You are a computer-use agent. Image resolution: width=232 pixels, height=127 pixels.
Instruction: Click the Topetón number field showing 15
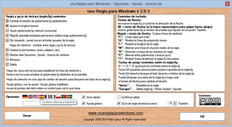point(171,104)
